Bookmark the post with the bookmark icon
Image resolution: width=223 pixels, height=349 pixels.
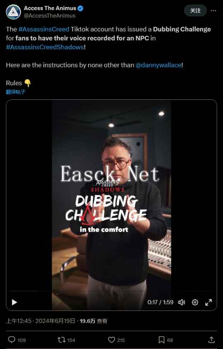161,340
